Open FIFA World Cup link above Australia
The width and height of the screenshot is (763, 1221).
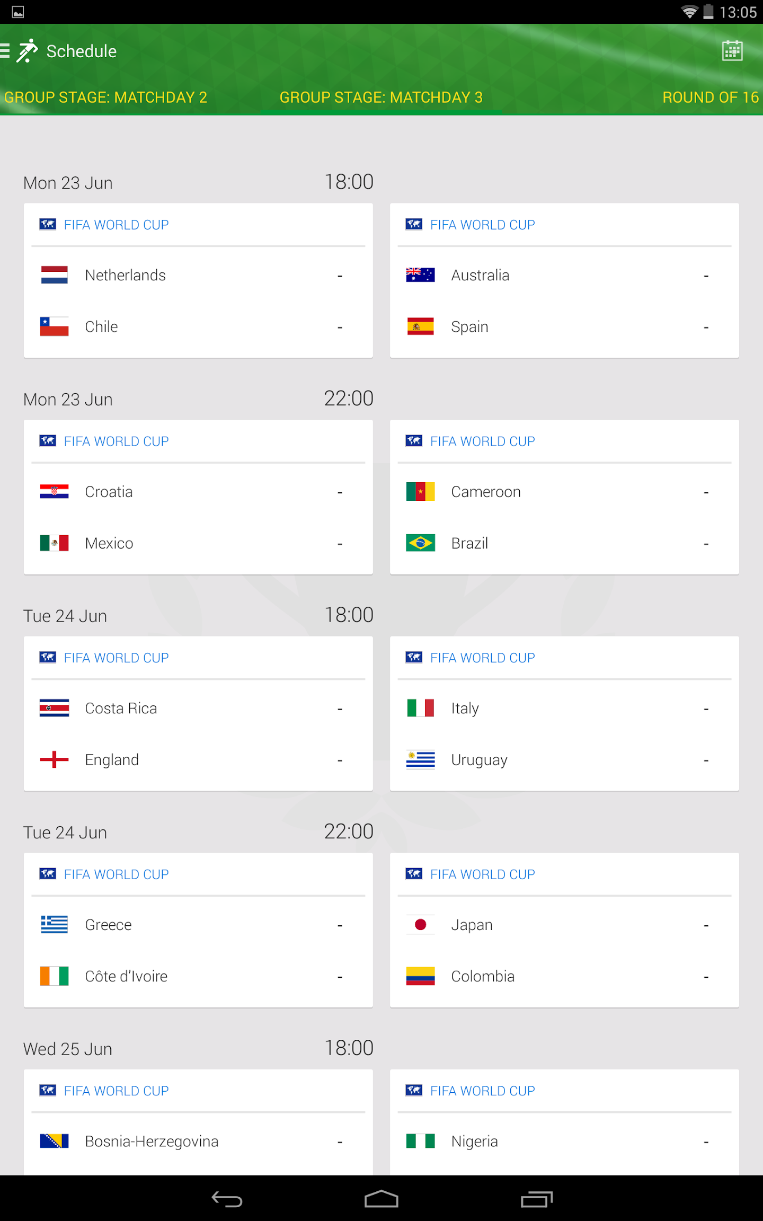pyautogui.click(x=482, y=225)
